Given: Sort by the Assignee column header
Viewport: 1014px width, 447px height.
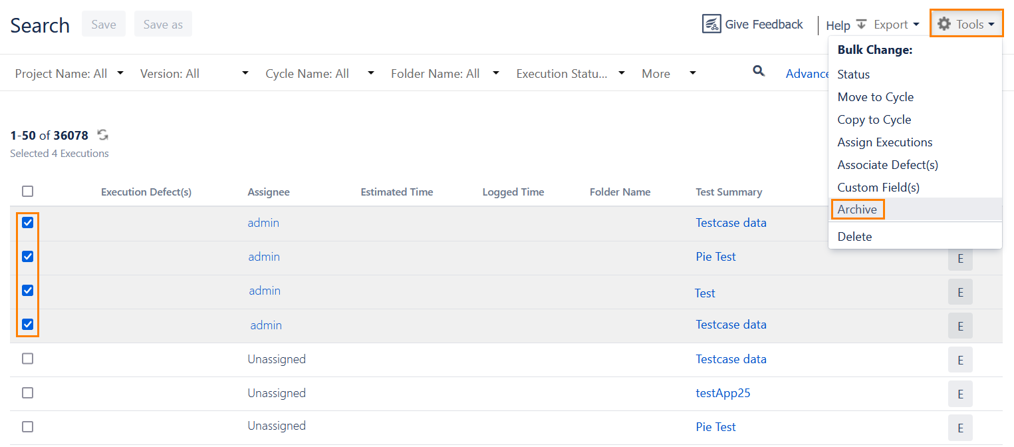Looking at the screenshot, I should [x=269, y=192].
